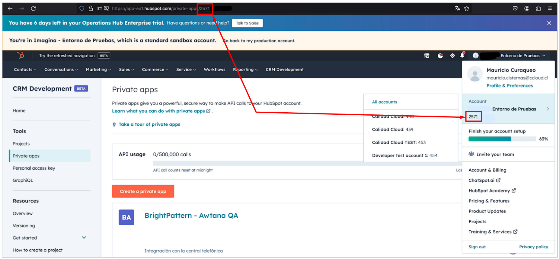This screenshot has height=259, width=559.
Task: Click the Talk to Sales button
Action: click(247, 23)
